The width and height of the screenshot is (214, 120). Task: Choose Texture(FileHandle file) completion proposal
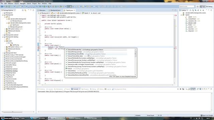point(96,50)
